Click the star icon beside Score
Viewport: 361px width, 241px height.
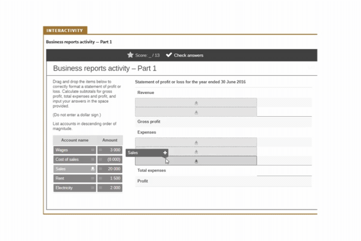click(130, 55)
